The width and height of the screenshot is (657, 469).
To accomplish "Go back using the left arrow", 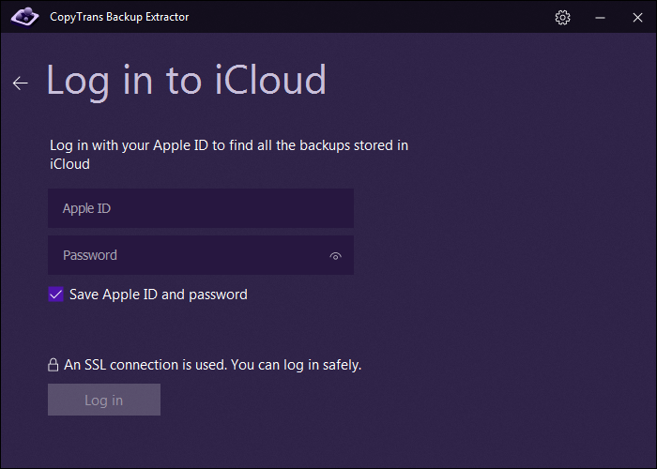I will click(x=20, y=83).
